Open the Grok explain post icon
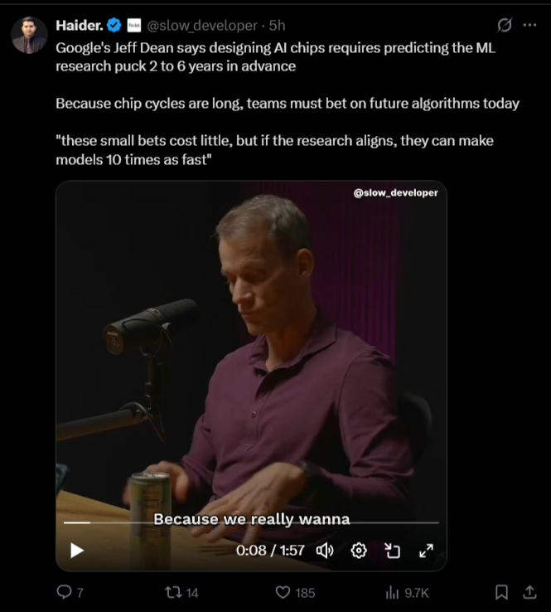This screenshot has height=612, width=551. pyautogui.click(x=505, y=26)
